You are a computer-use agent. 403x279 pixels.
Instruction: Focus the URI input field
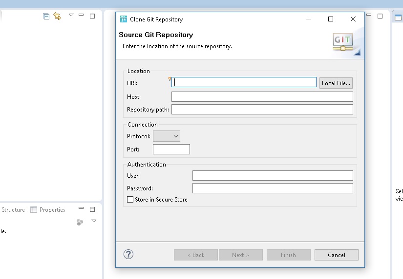[244, 82]
